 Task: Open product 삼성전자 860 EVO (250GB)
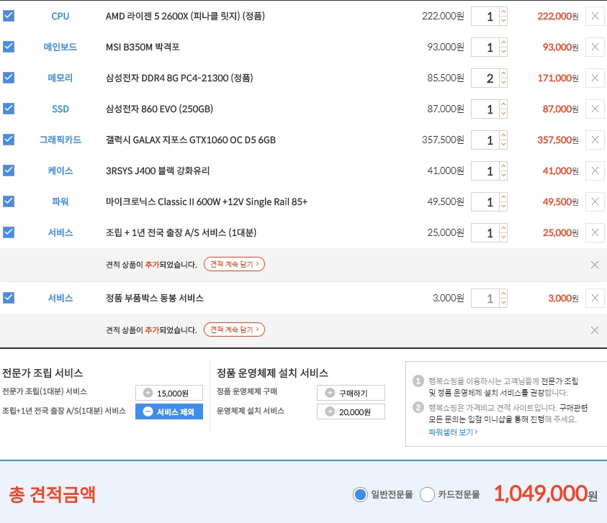pyautogui.click(x=159, y=109)
